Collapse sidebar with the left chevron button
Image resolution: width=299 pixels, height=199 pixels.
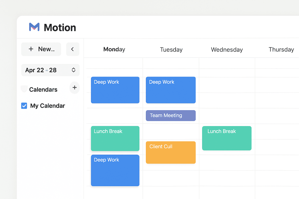(x=73, y=49)
